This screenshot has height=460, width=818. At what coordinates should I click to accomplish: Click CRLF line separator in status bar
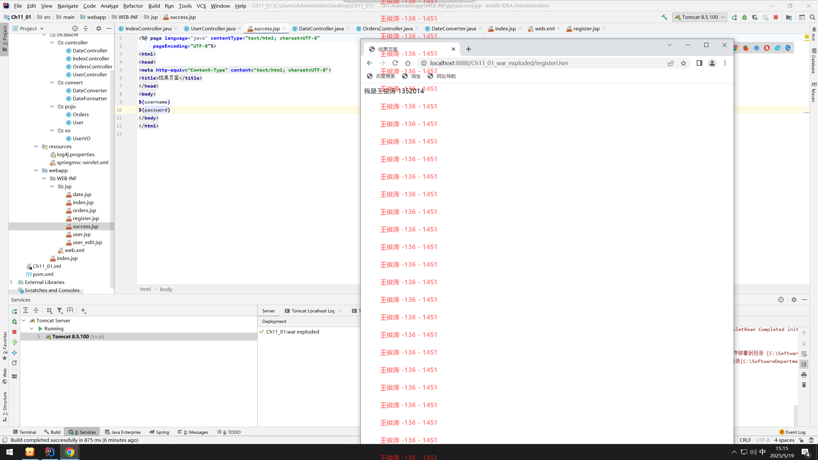click(745, 440)
